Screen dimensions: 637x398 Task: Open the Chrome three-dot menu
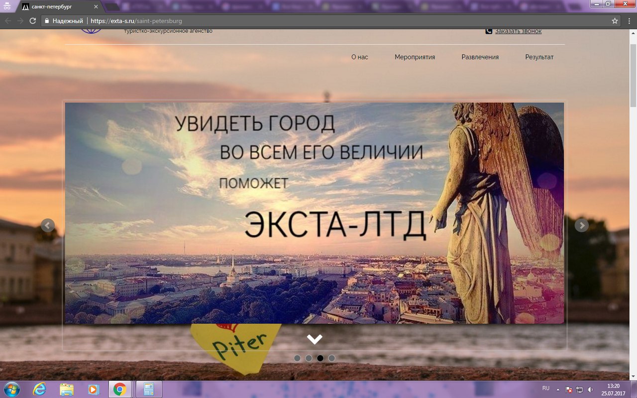click(x=630, y=21)
